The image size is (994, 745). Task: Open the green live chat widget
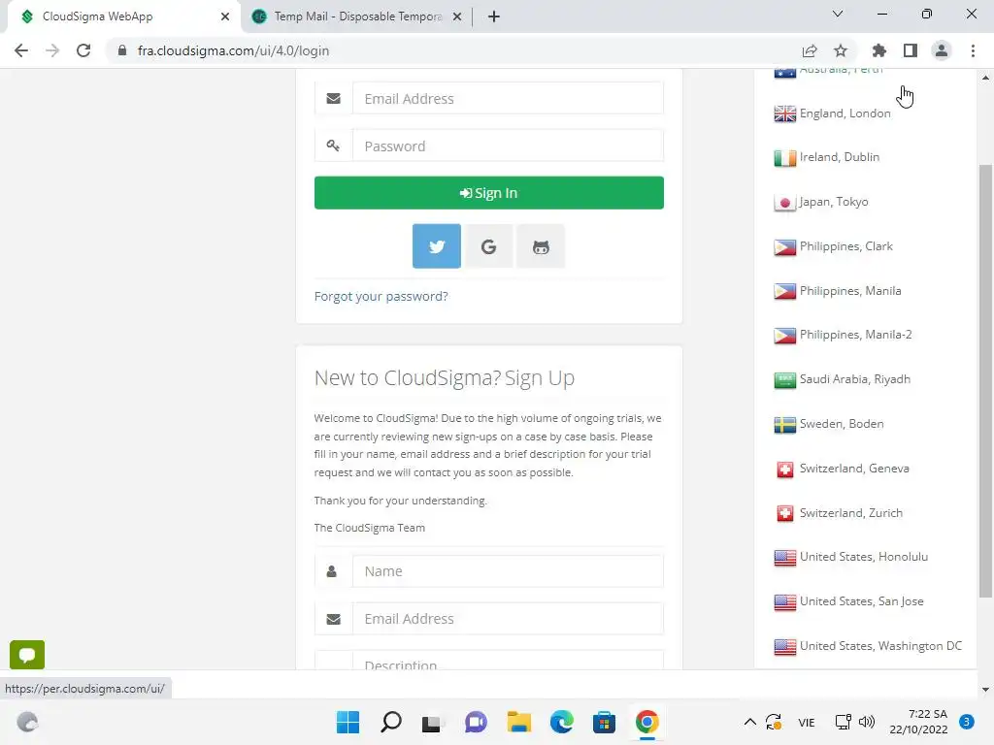(x=27, y=655)
